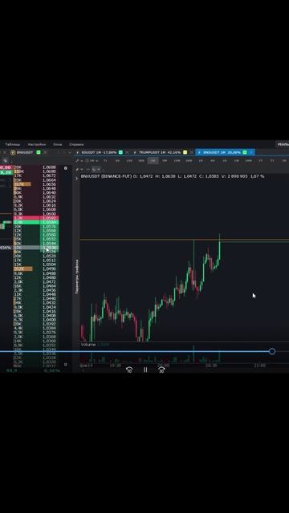Pause the video playback

point(145,370)
